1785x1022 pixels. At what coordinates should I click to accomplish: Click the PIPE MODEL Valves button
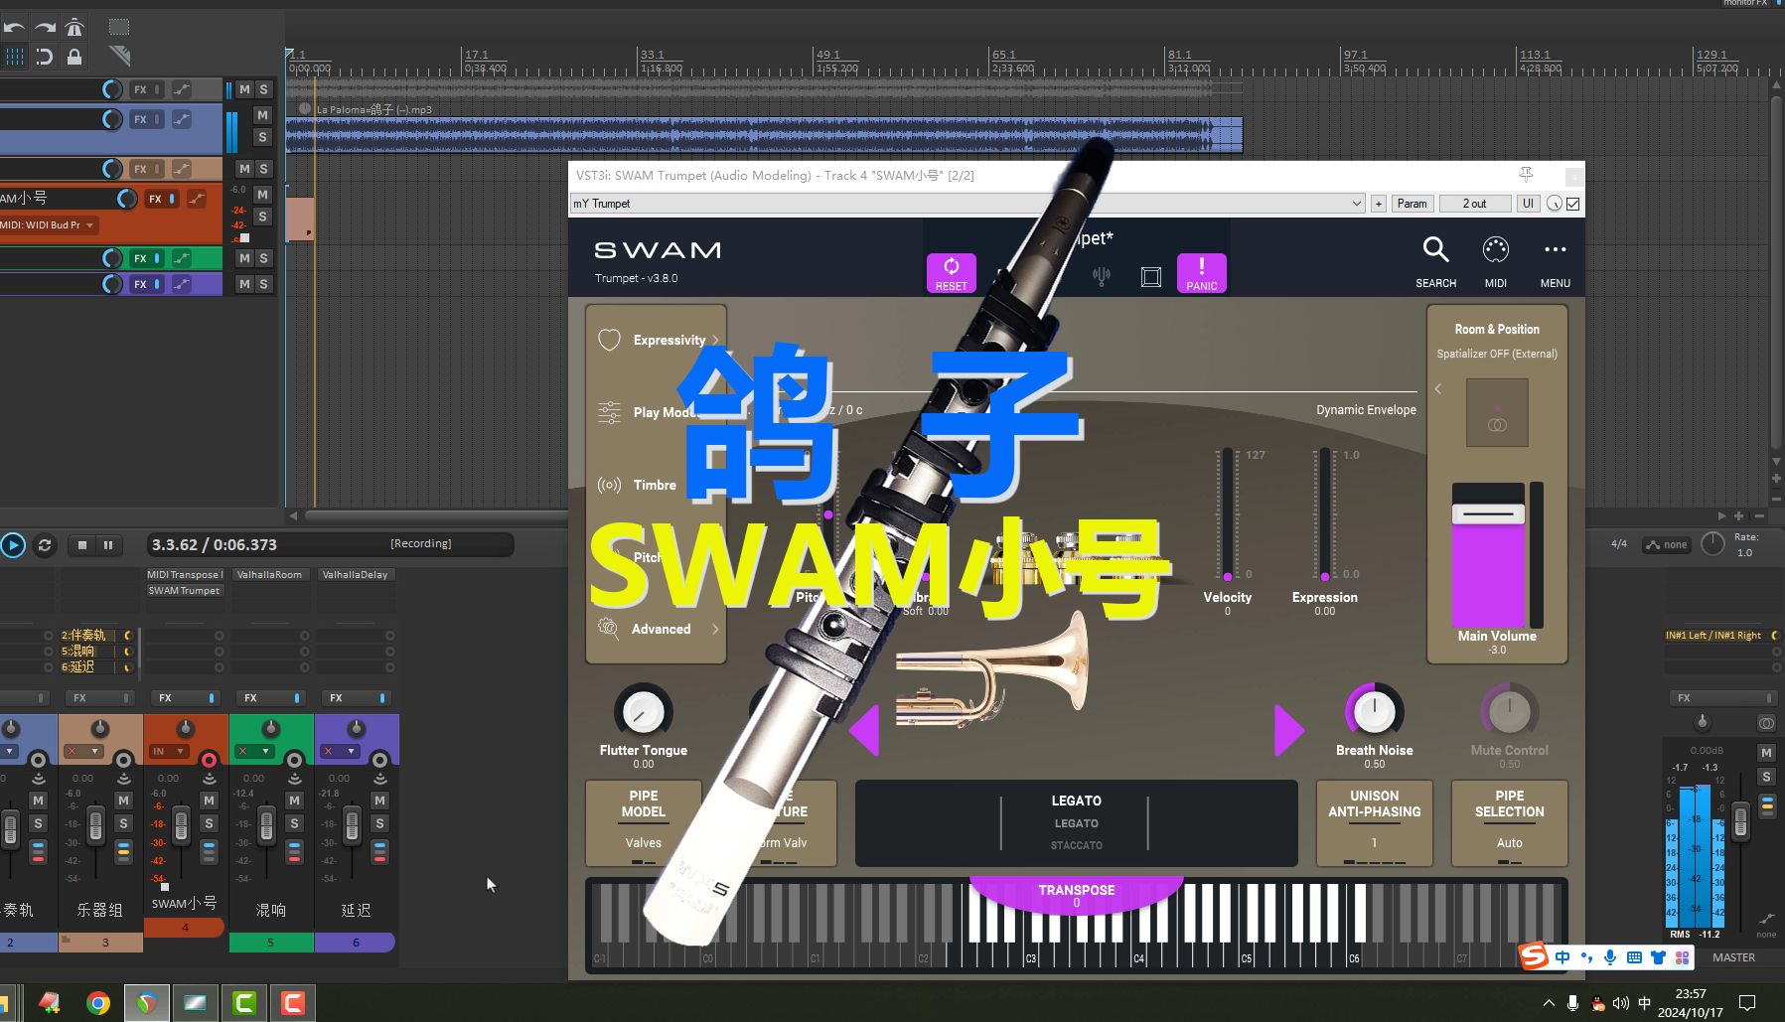point(644,823)
